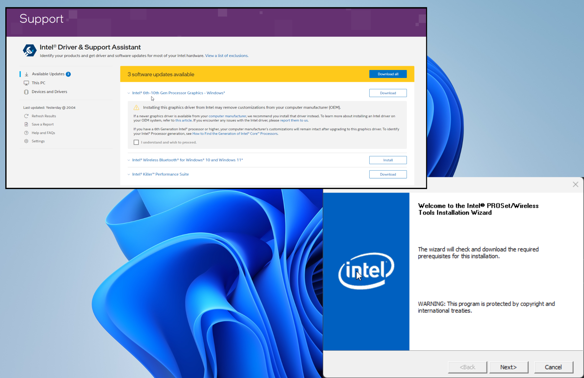Install the Intel Wireless Bluetooth update
The height and width of the screenshot is (378, 584).
click(x=388, y=160)
